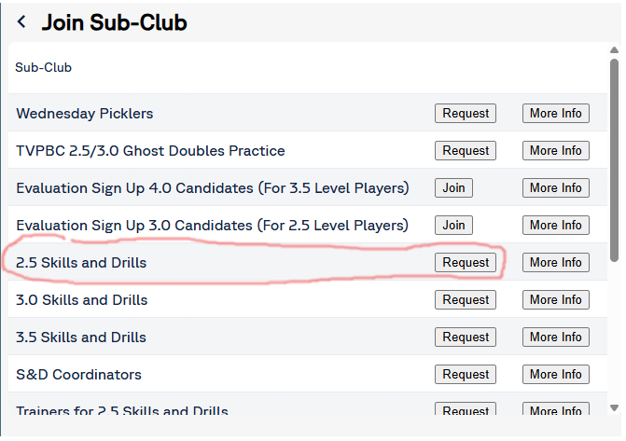
Task: Open More Info for S&D Coordinators
Action: pyautogui.click(x=555, y=375)
